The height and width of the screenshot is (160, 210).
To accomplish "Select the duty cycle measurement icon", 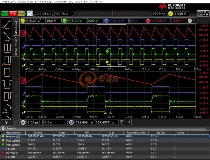I will coord(7,96).
